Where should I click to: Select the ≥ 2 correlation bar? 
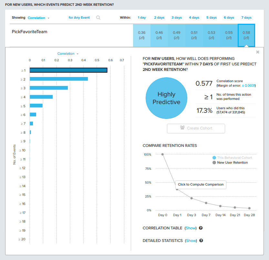tap(59, 79)
